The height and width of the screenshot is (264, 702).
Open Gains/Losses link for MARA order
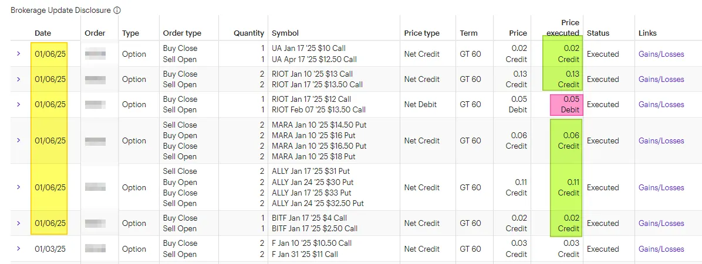click(662, 140)
